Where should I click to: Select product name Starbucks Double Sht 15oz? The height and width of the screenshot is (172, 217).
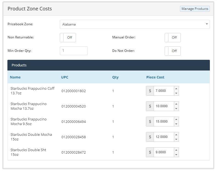tap(28, 152)
